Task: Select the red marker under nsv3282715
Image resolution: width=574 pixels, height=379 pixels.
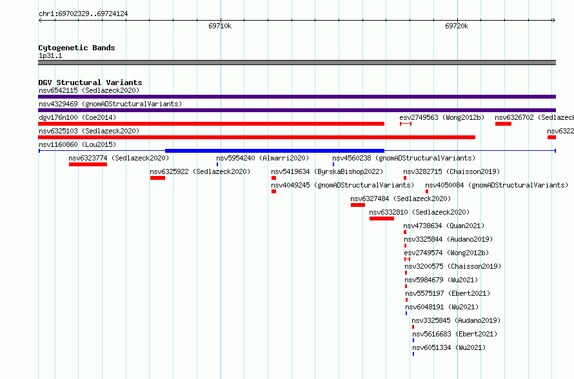Action: [405, 178]
